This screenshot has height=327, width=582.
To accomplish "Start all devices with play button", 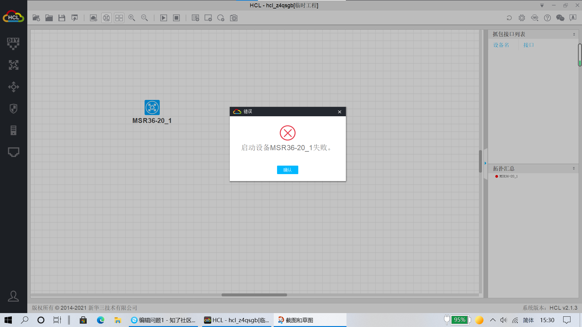I will pos(163,18).
